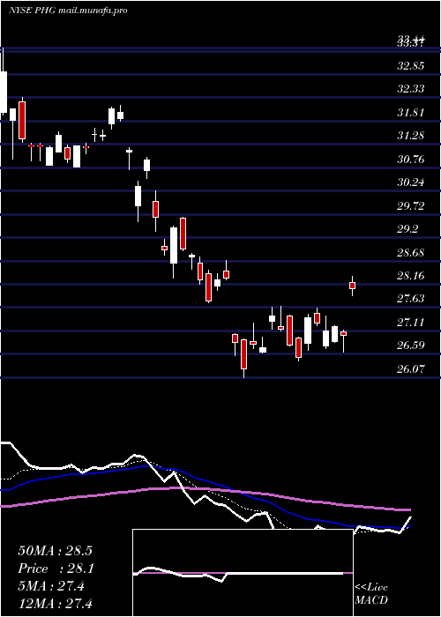Select the 32.85 price axis label
Viewport: 441px width, 617px height.
point(410,65)
